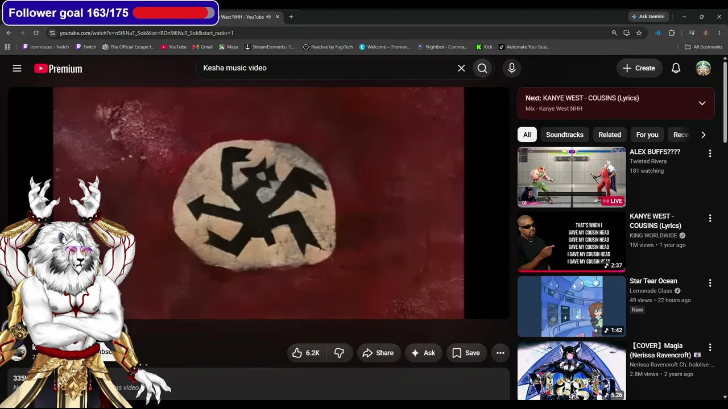Open the ALEX BUFFS???? live stream thumbnail

(572, 177)
